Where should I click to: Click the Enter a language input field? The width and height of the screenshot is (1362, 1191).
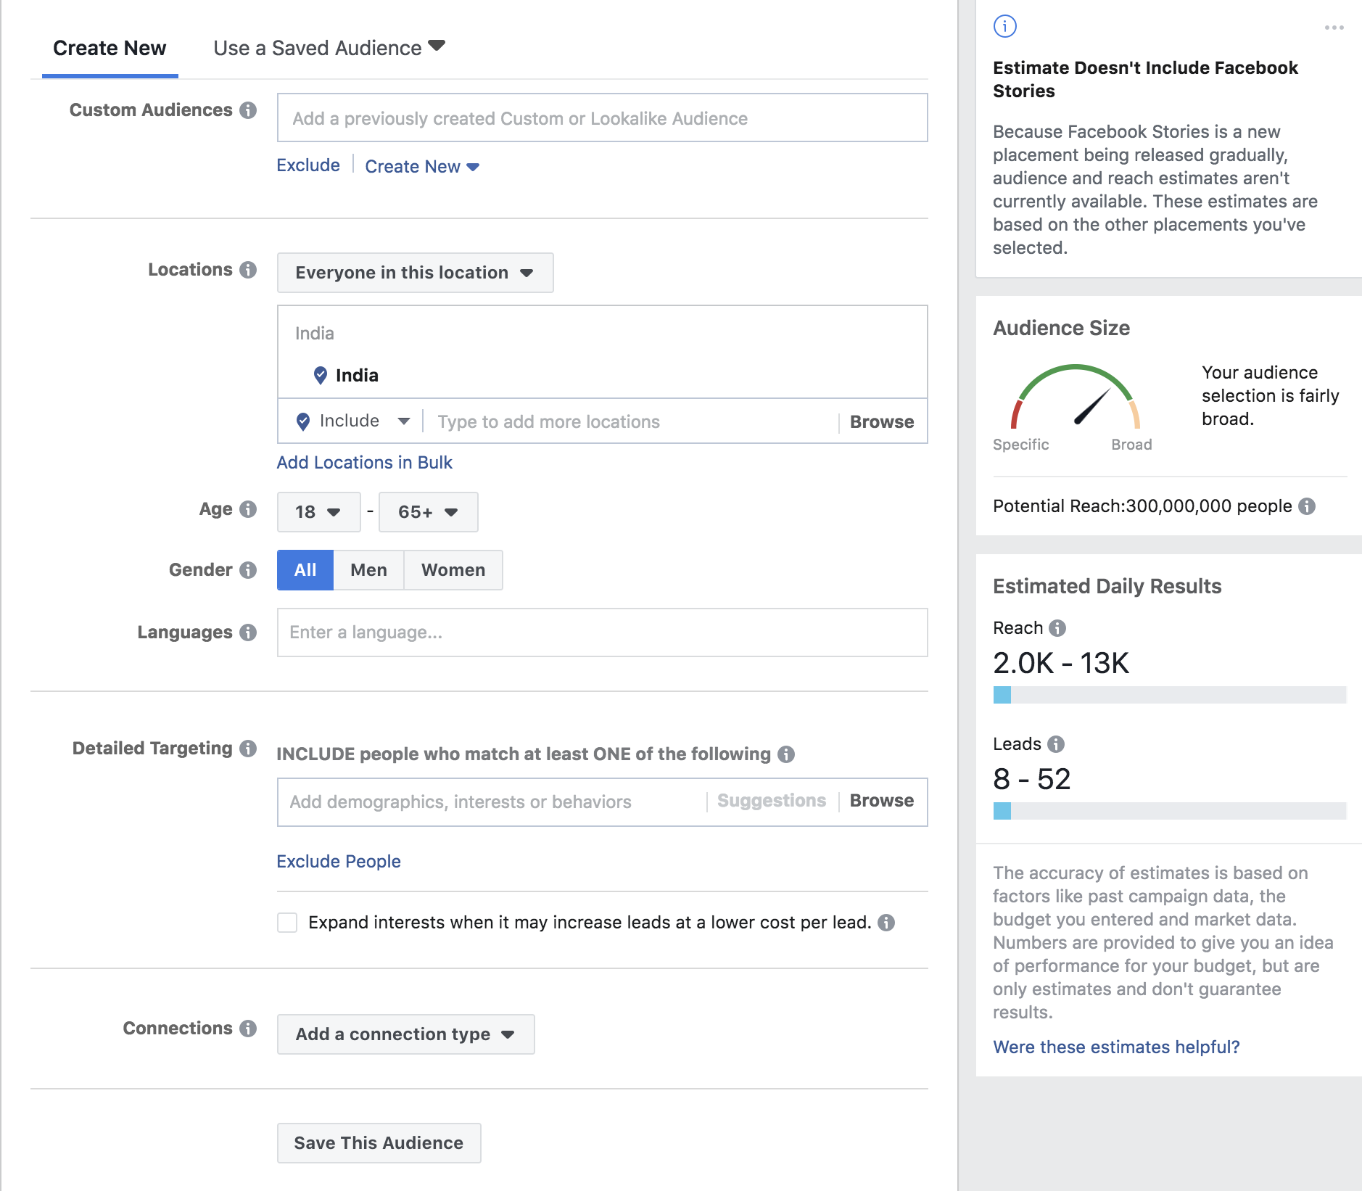point(602,632)
